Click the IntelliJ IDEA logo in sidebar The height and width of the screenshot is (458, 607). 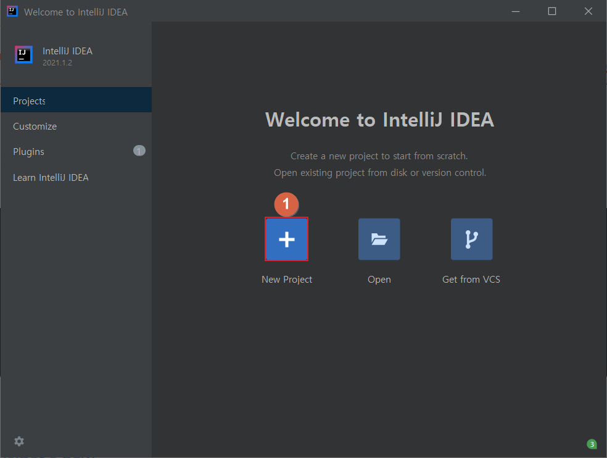point(23,55)
